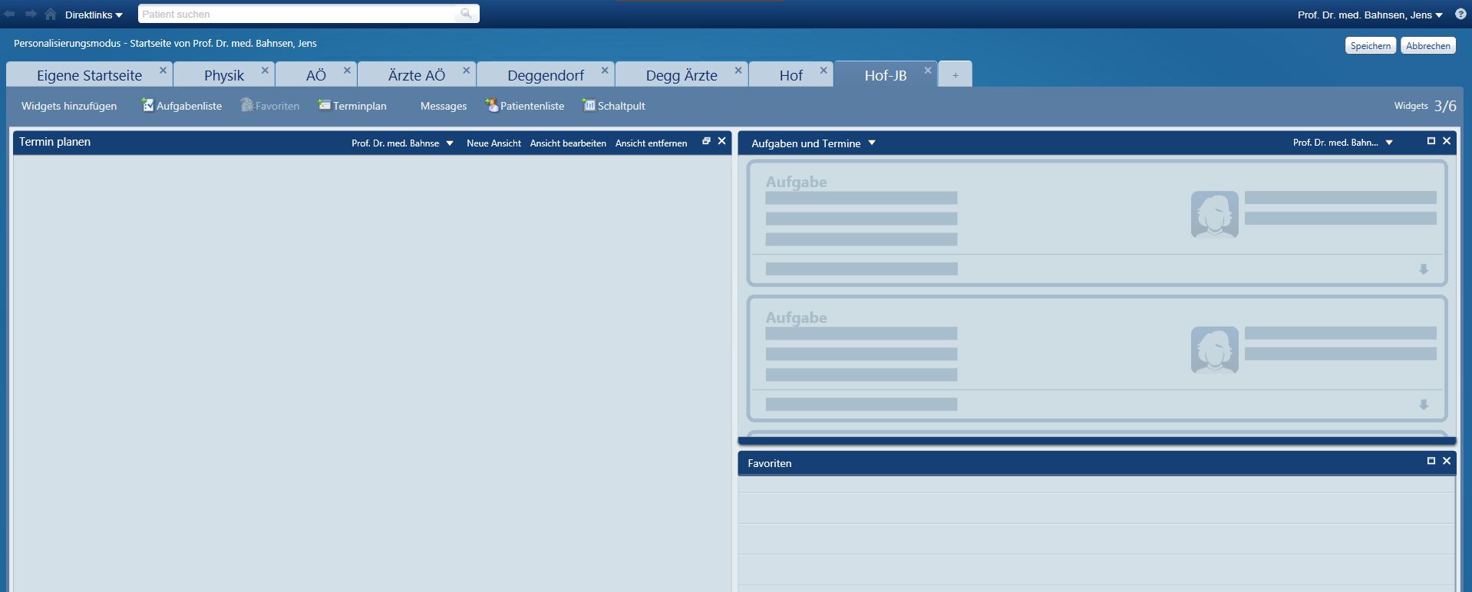
Task: Click the Patient suchen search field
Action: (299, 14)
